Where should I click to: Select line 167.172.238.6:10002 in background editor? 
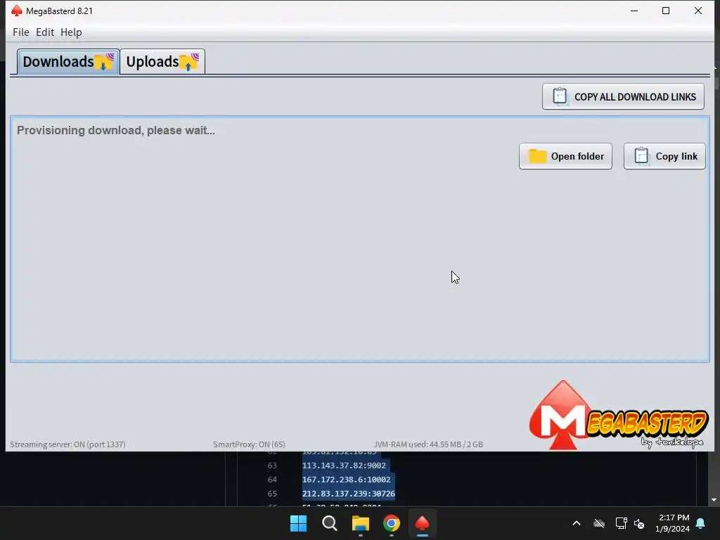point(346,480)
